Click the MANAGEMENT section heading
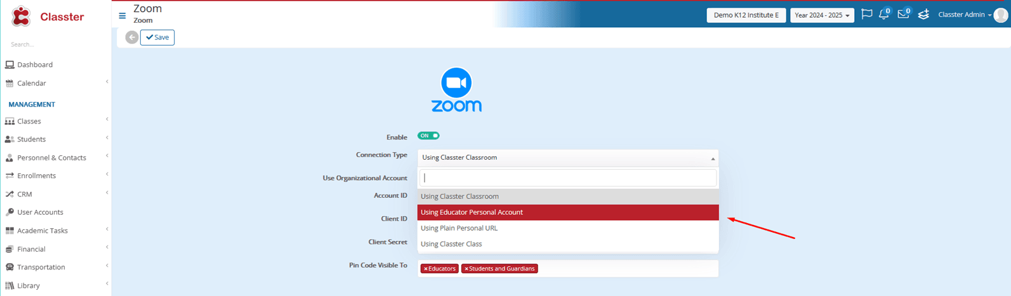The width and height of the screenshot is (1011, 296). tap(32, 105)
